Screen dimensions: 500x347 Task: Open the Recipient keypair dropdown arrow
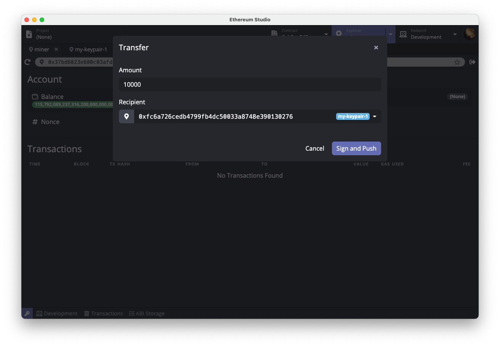pyautogui.click(x=375, y=116)
